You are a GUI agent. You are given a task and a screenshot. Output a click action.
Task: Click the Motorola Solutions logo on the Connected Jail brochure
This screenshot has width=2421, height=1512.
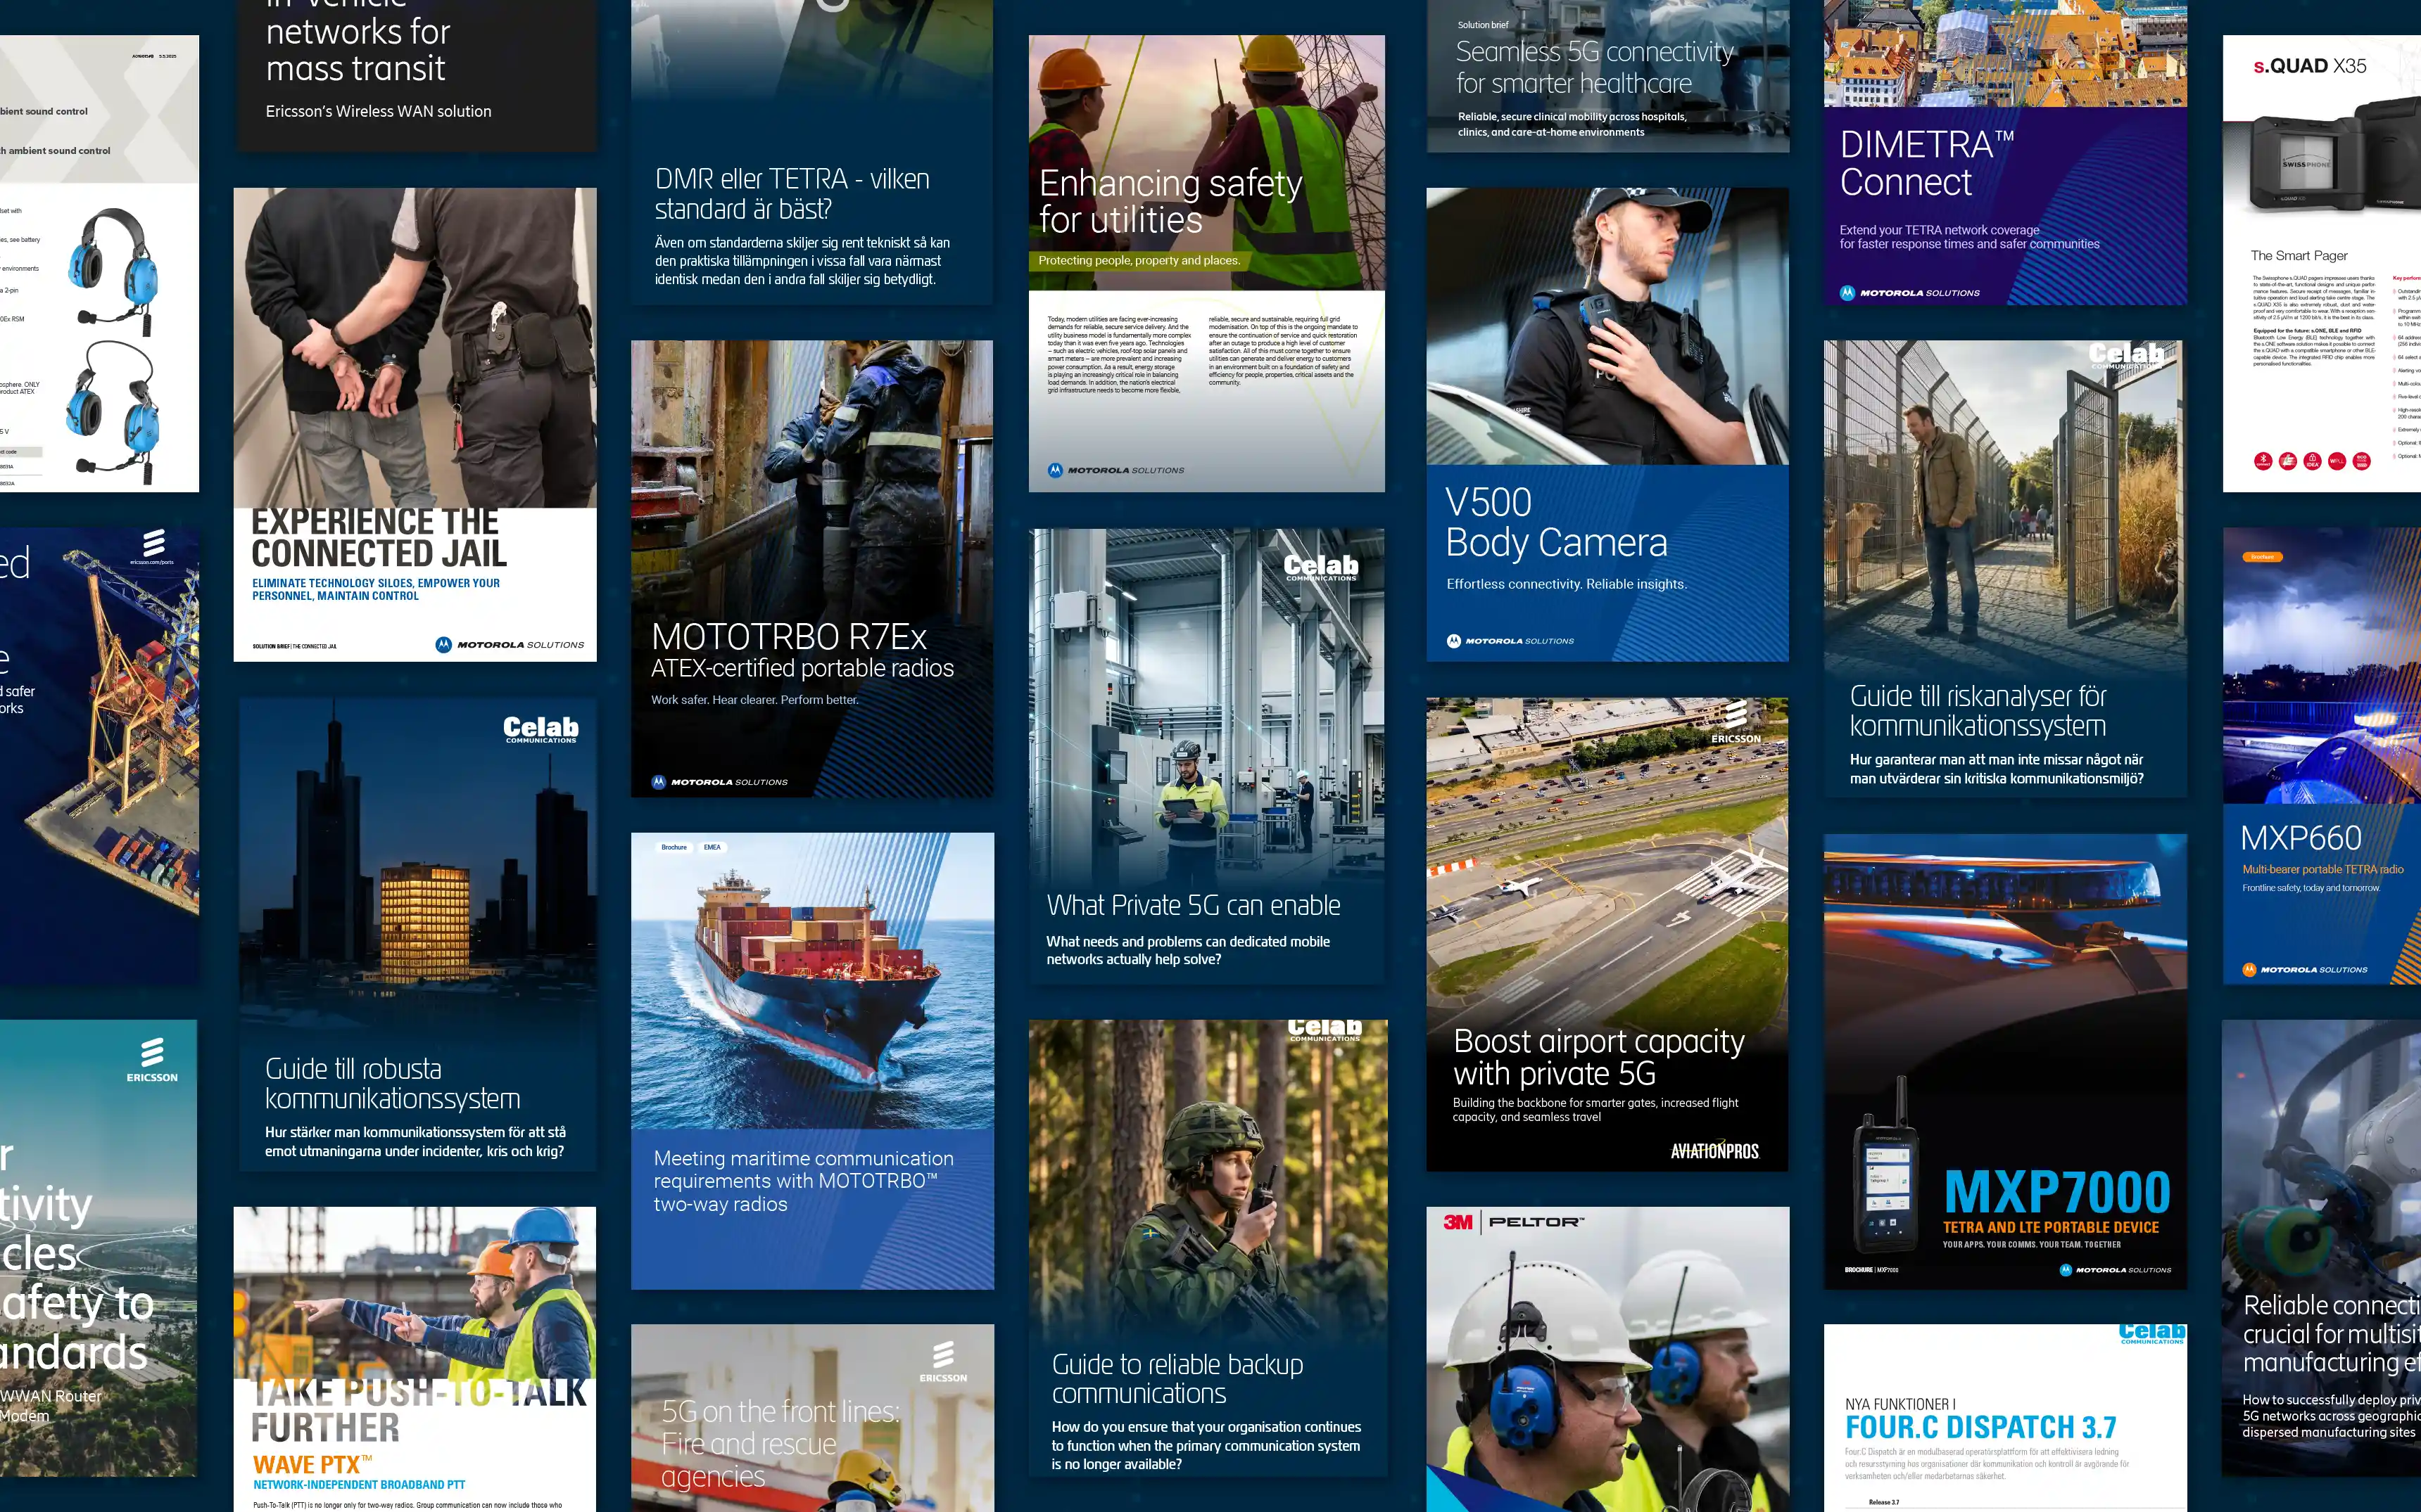coord(510,645)
